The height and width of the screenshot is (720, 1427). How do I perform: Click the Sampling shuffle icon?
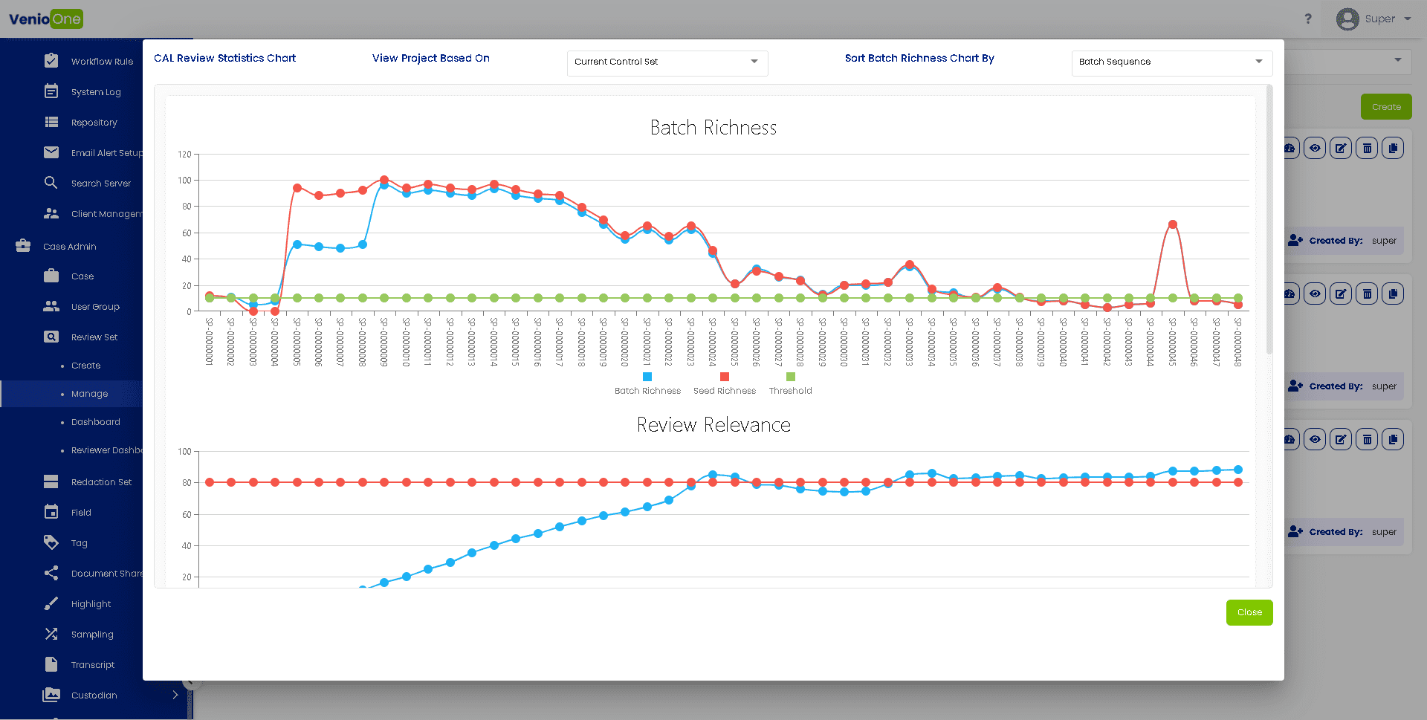click(x=51, y=634)
